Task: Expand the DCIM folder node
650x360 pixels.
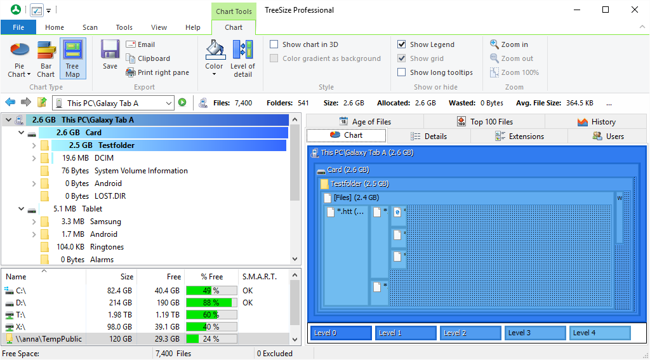Action: point(34,158)
